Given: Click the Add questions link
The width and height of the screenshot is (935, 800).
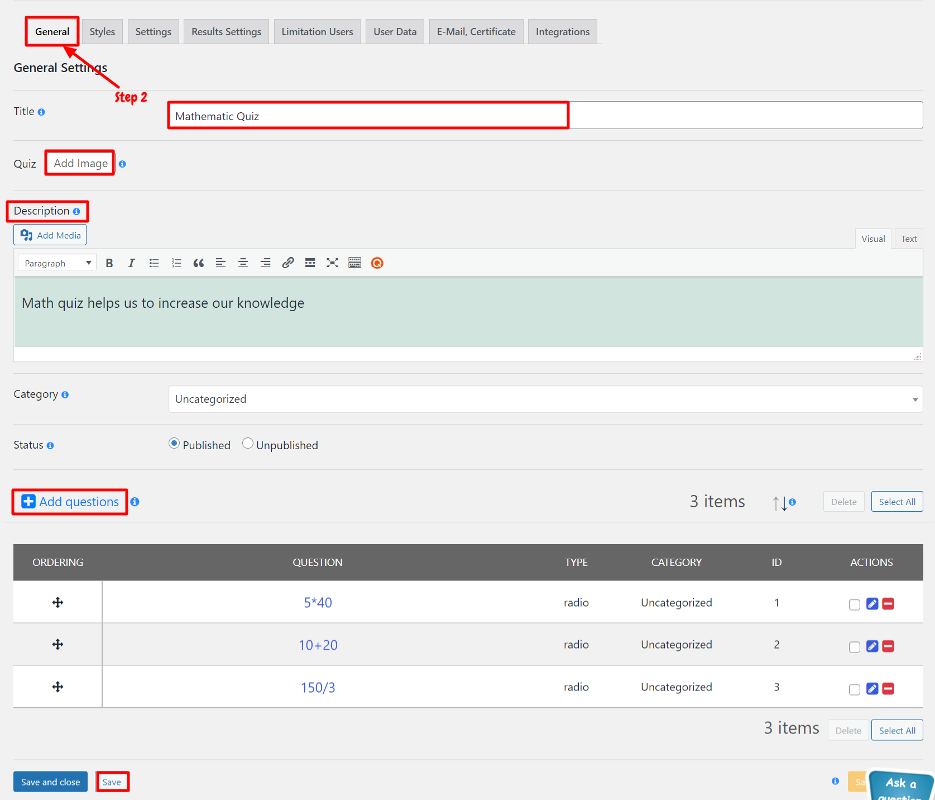Looking at the screenshot, I should pos(70,502).
